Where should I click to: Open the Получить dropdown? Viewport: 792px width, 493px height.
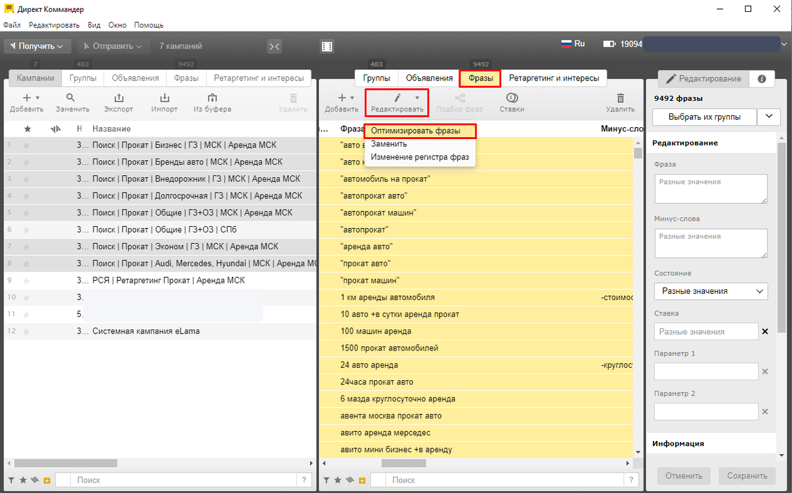(38, 46)
